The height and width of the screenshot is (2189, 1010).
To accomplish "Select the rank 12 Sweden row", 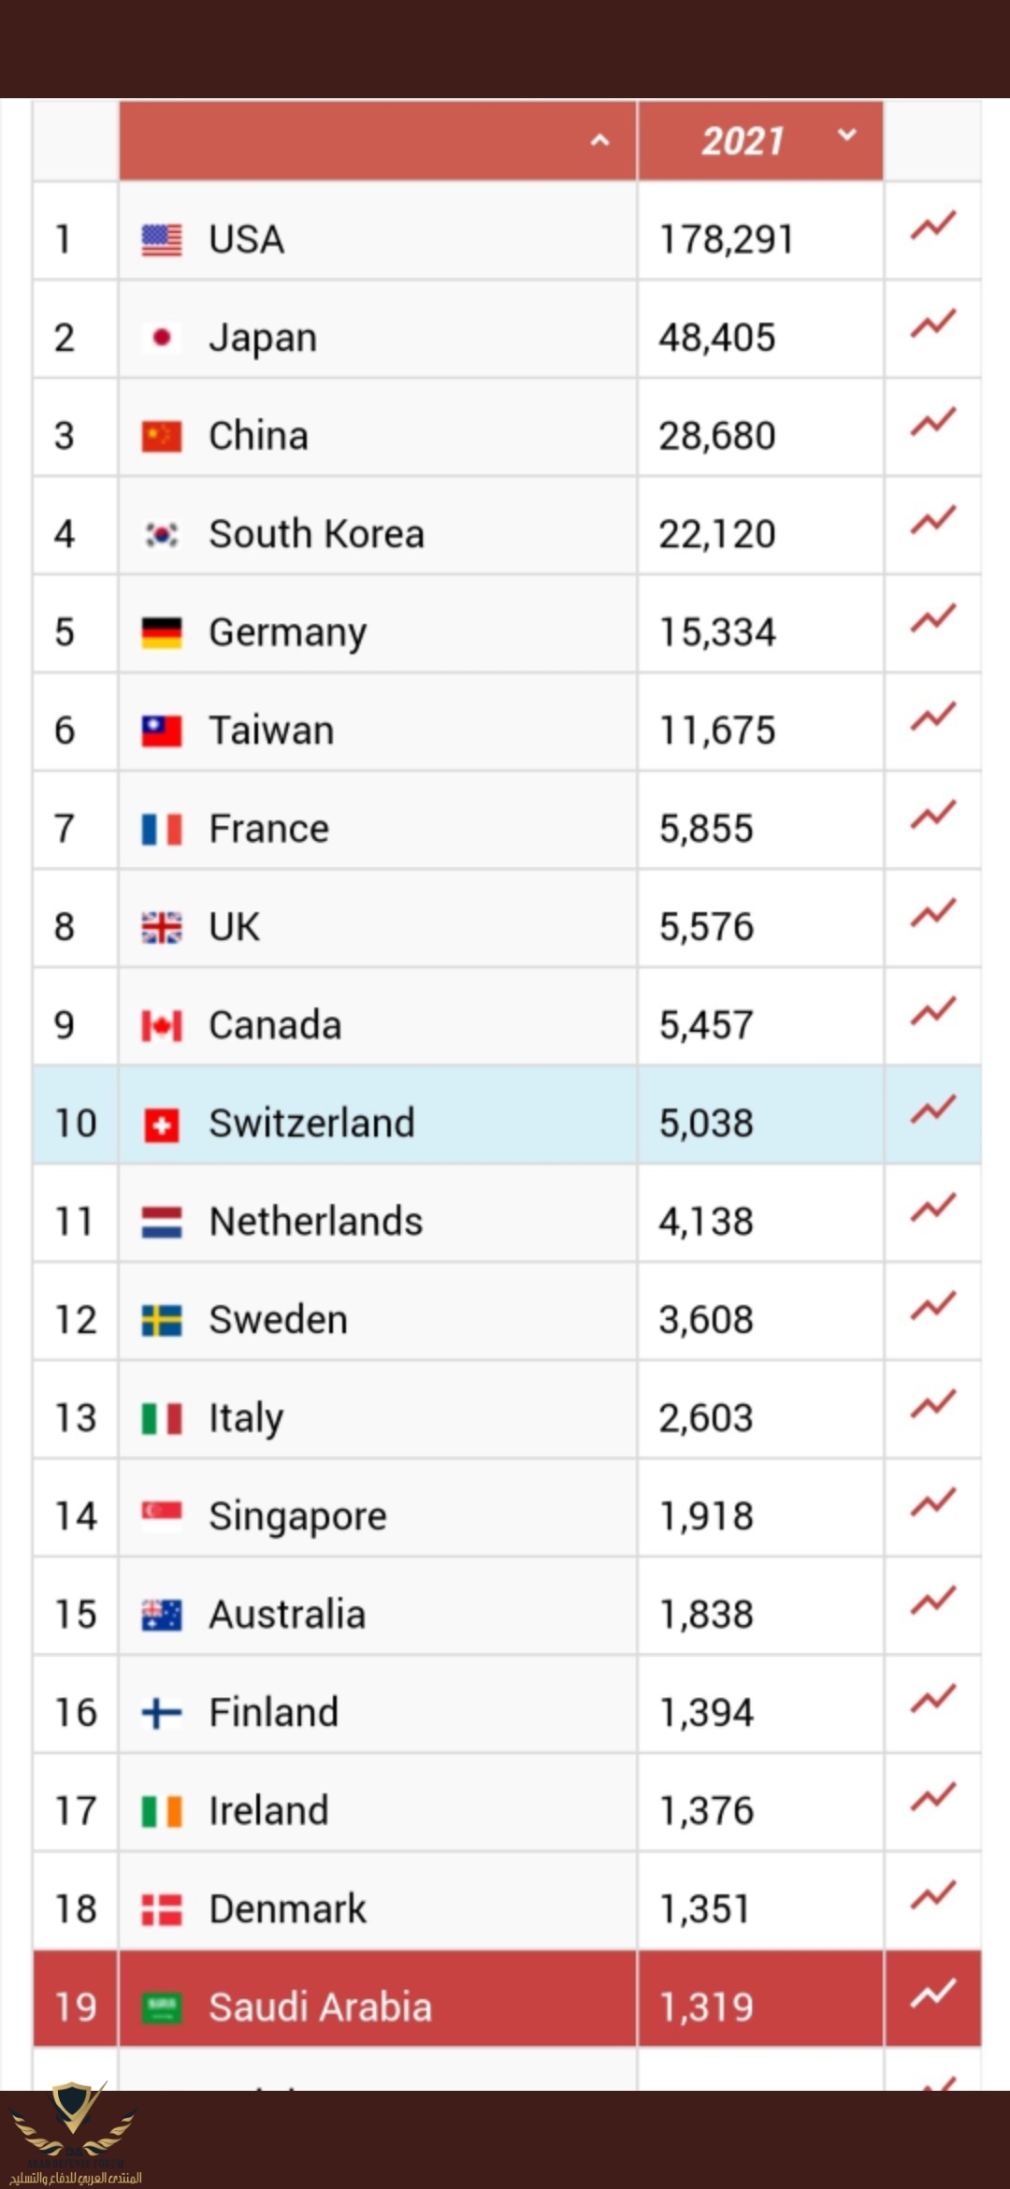I will [x=507, y=1312].
